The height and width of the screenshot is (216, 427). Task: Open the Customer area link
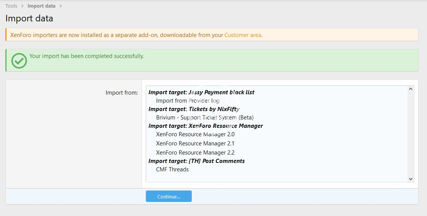[243, 35]
